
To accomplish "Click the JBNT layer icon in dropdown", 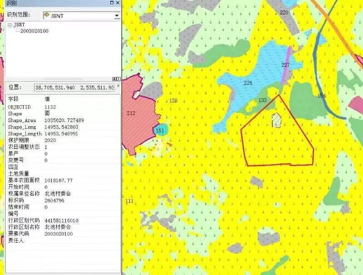I will (x=47, y=15).
